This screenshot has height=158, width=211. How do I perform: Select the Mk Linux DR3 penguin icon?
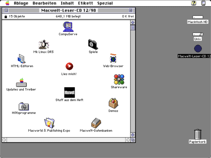[x=44, y=45]
